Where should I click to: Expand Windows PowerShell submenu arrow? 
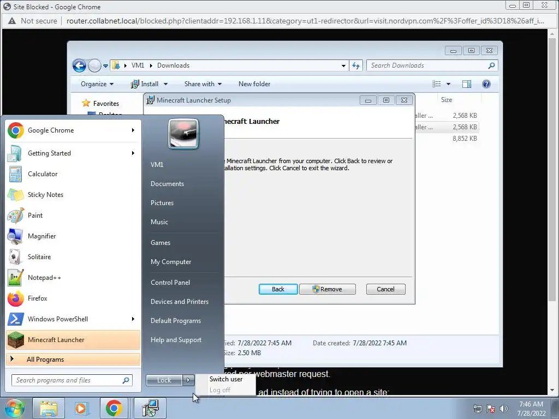pos(133,319)
